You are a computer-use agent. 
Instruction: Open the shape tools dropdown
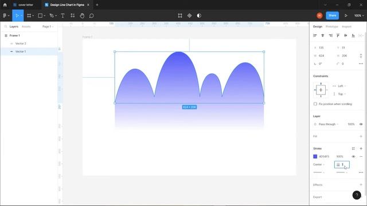[x=45, y=16]
